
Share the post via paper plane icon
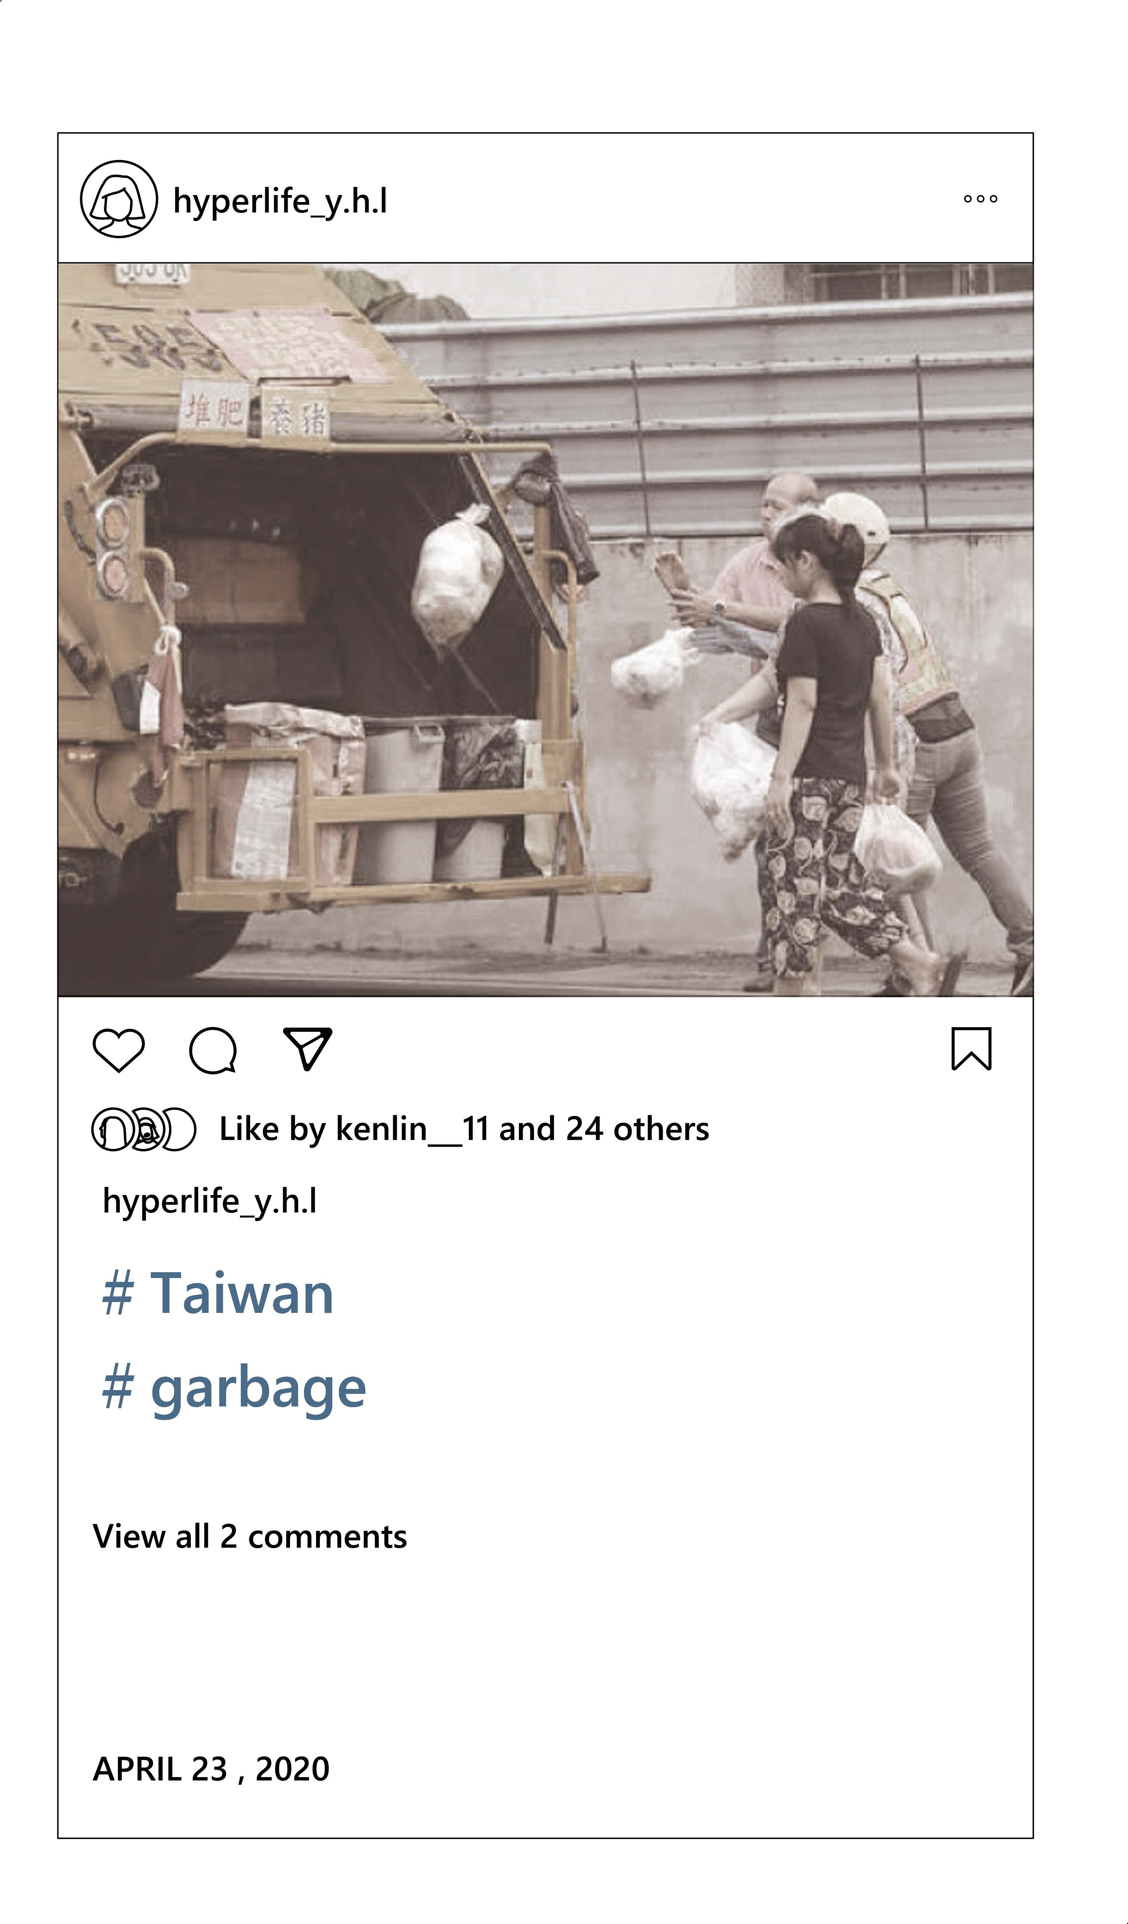click(308, 1048)
